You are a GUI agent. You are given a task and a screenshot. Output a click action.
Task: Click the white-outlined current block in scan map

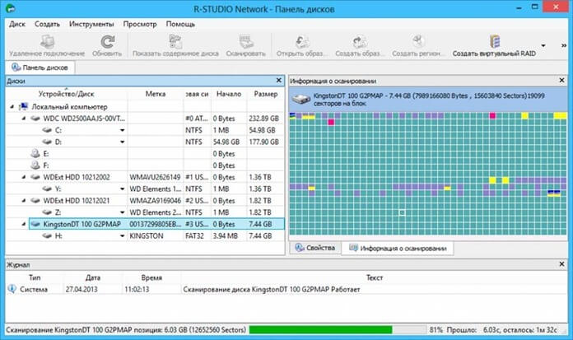402,212
